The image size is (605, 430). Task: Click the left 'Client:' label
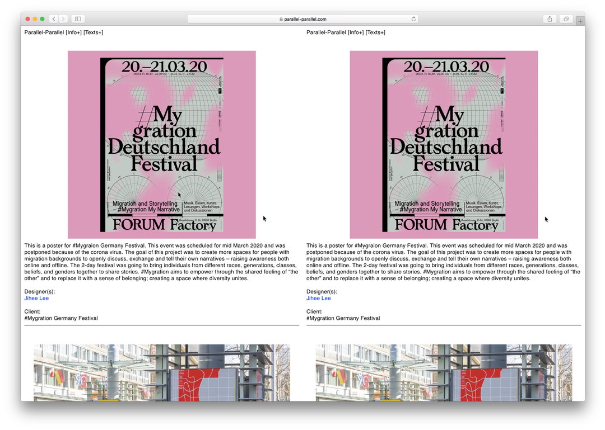pos(32,311)
